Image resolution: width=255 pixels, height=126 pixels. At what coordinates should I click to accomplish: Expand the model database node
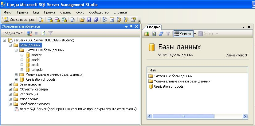pyautogui.click(x=22, y=60)
